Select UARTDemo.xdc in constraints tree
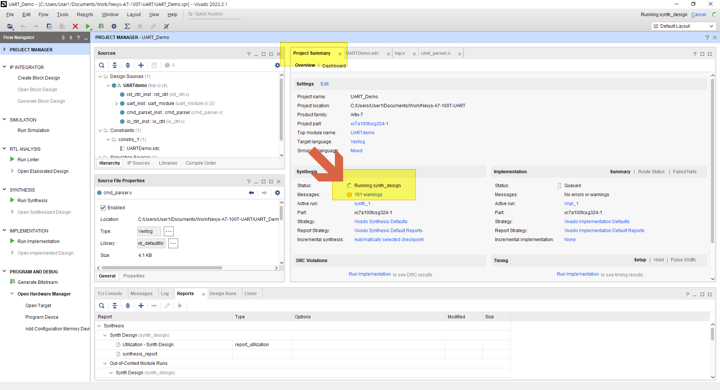This screenshot has width=720, height=390. point(143,148)
